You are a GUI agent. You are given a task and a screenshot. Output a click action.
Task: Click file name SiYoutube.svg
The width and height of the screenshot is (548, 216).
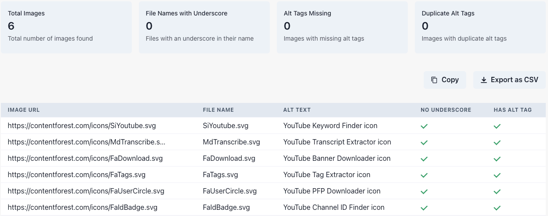click(x=226, y=126)
